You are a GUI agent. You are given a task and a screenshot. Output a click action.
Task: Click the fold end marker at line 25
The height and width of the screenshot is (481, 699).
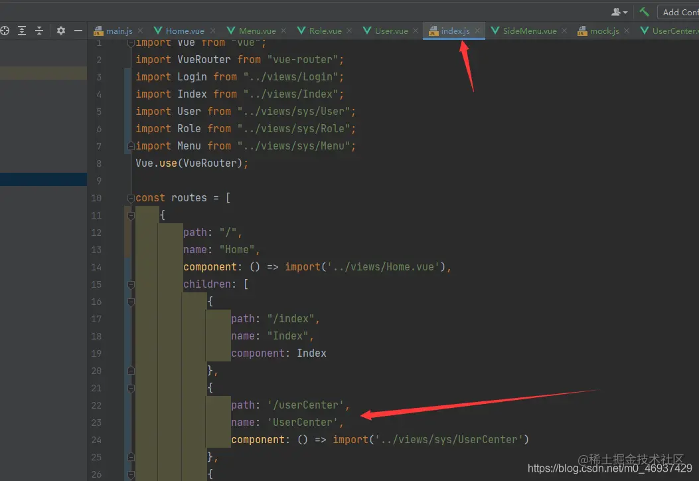[131, 457]
